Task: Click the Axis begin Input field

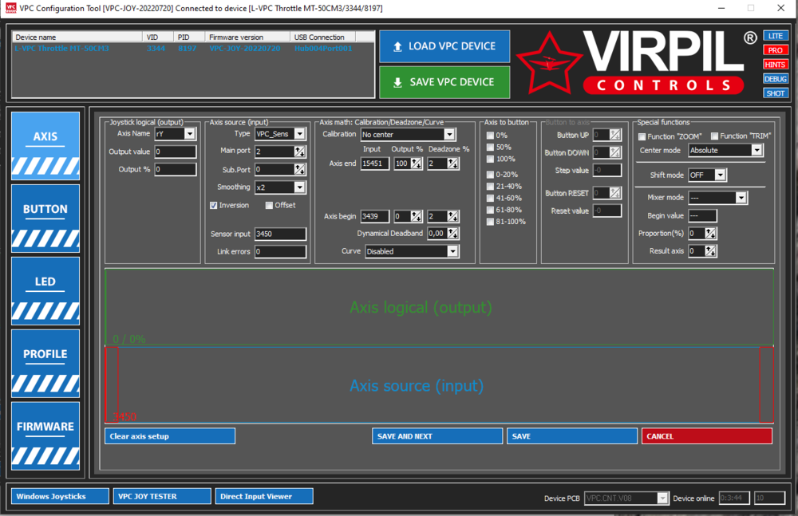Action: [375, 216]
